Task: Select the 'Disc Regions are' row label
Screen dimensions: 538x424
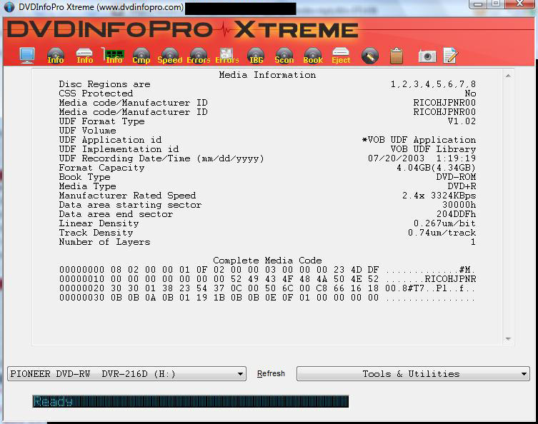Action: [x=104, y=84]
